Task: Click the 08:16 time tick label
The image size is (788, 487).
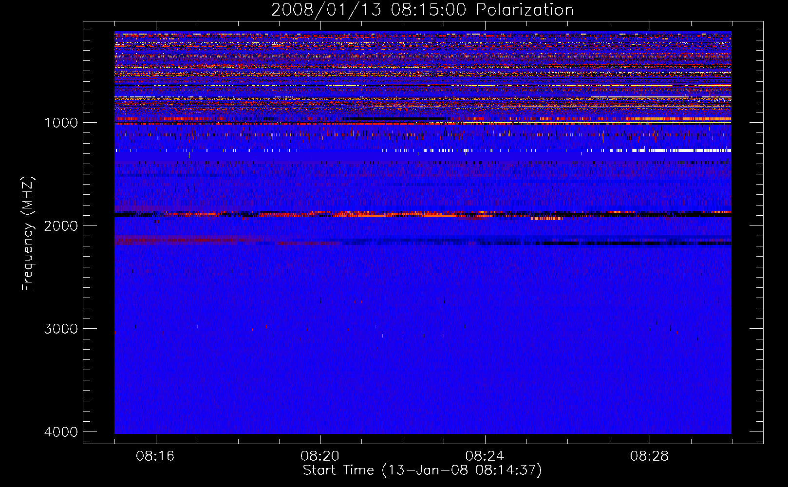Action: 155,456
